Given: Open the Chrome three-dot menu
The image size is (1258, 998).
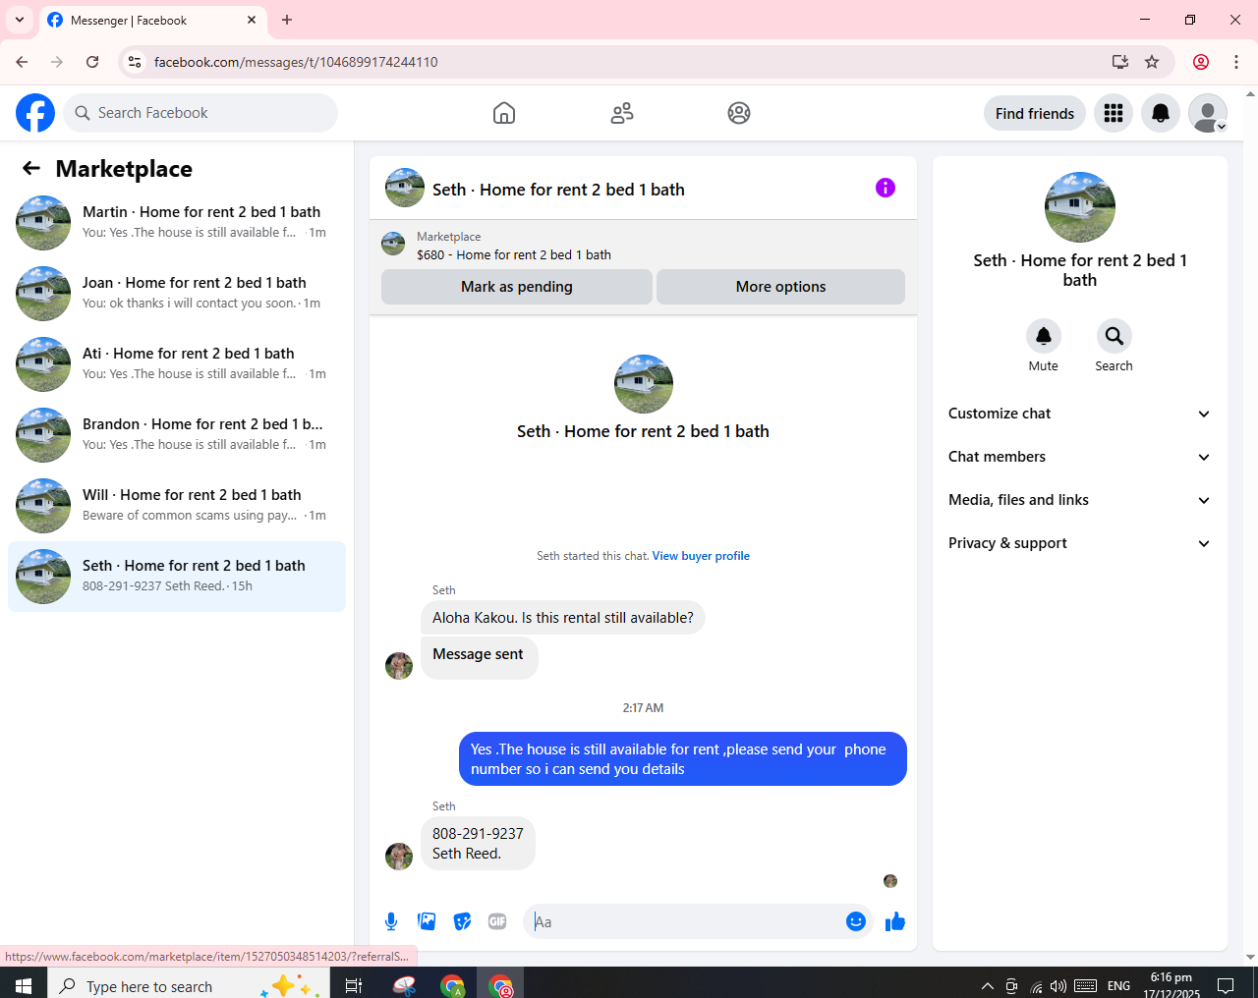Looking at the screenshot, I should coord(1236,62).
